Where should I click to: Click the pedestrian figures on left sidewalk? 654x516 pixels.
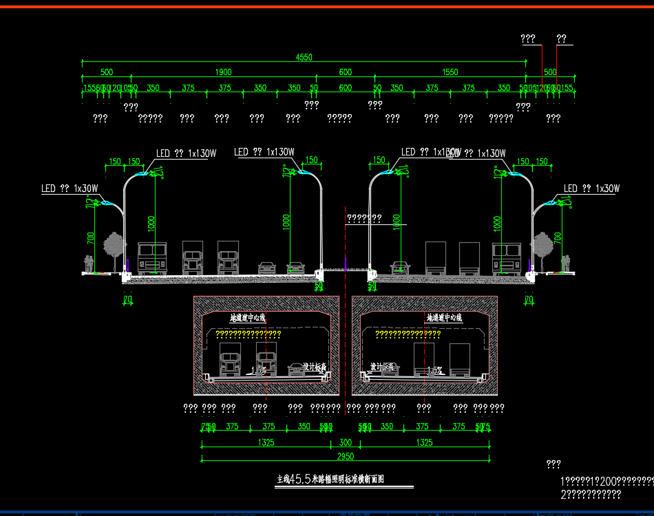pos(88,264)
